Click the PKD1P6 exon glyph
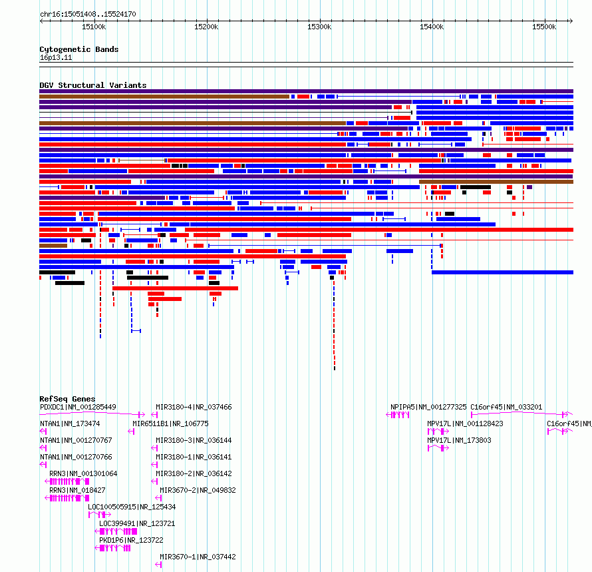 [112, 548]
